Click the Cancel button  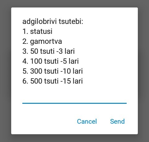87,121
